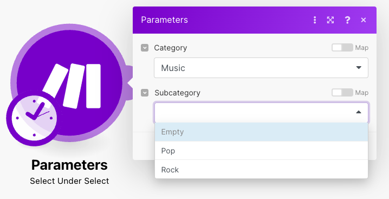Collapse the Subcategory field chevron icon

coord(145,93)
